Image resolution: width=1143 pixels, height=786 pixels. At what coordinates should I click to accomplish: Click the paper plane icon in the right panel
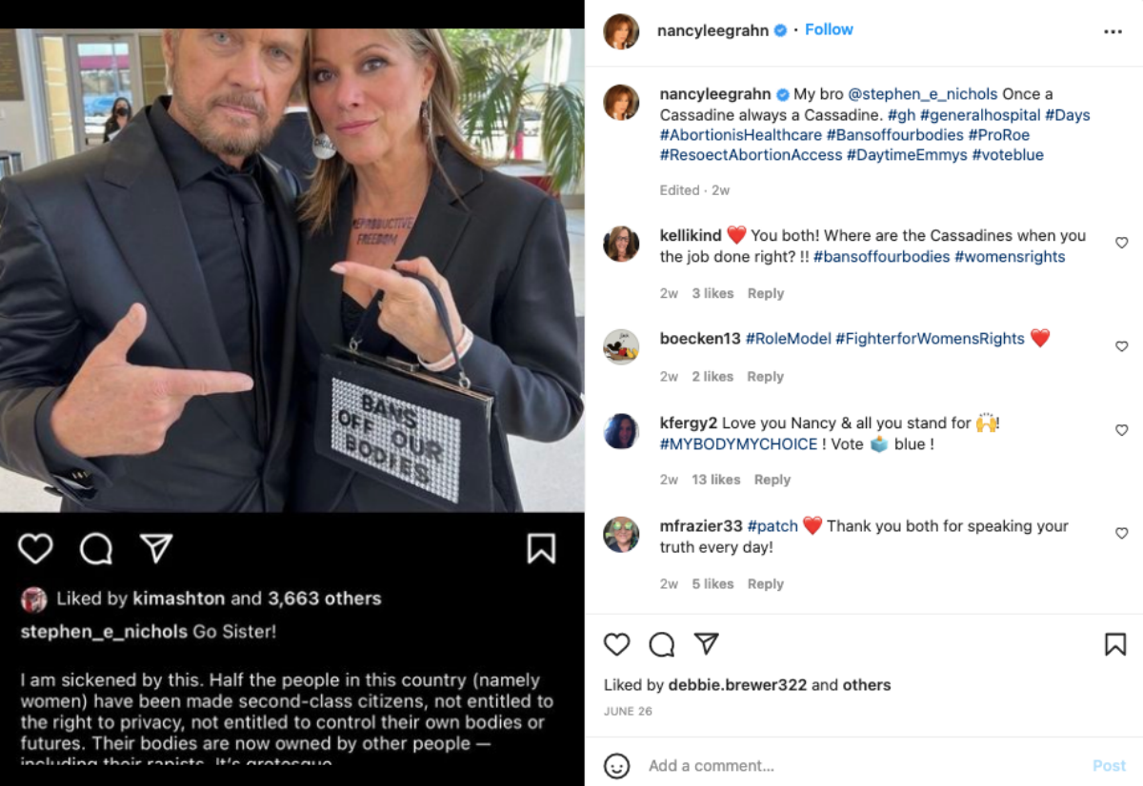(x=706, y=645)
